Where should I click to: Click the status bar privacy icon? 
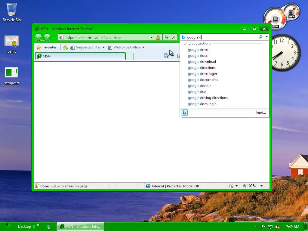231,186
